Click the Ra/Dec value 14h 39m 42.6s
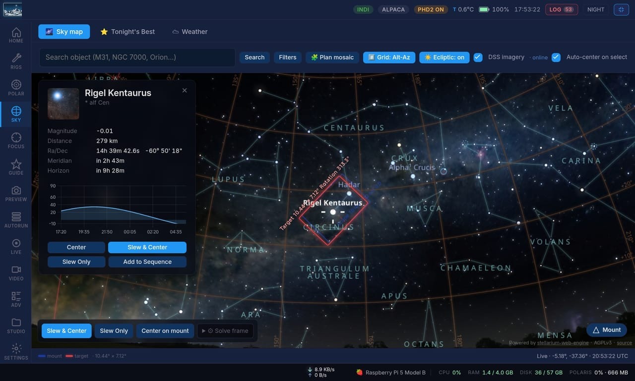The image size is (635, 381). click(x=118, y=151)
